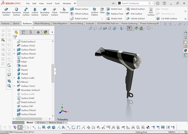188x134 pixels.
Task: Select the Revolved Surface tool
Action: [x=16, y=12]
